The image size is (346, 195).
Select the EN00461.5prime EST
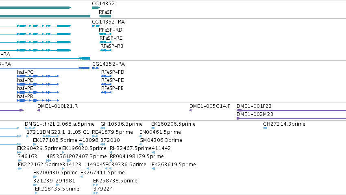coord(141,136)
